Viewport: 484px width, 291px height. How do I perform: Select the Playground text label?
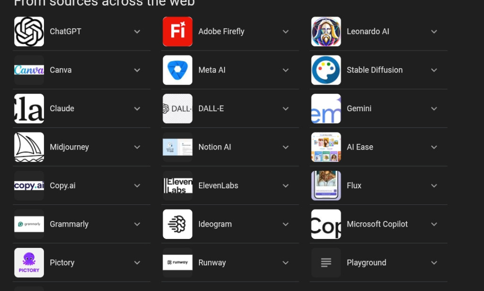coord(366,263)
